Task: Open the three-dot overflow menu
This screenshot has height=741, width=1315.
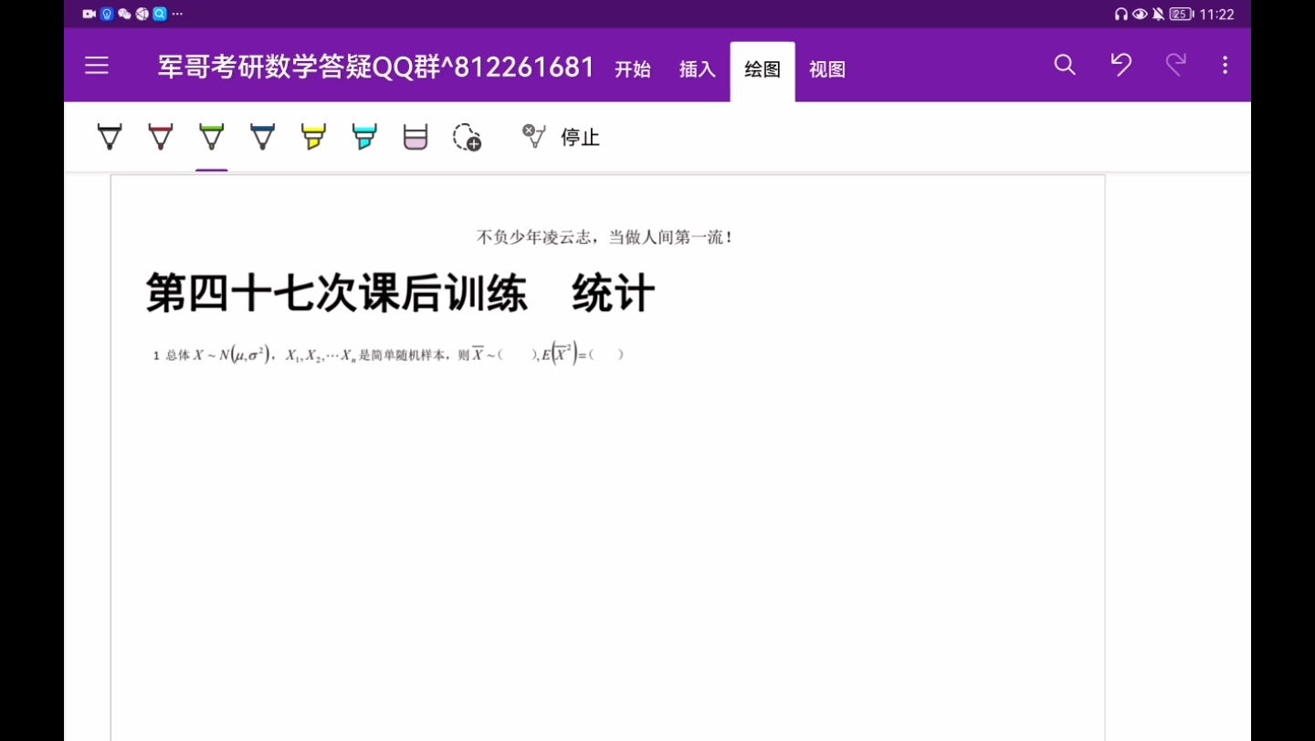Action: pyautogui.click(x=1225, y=65)
